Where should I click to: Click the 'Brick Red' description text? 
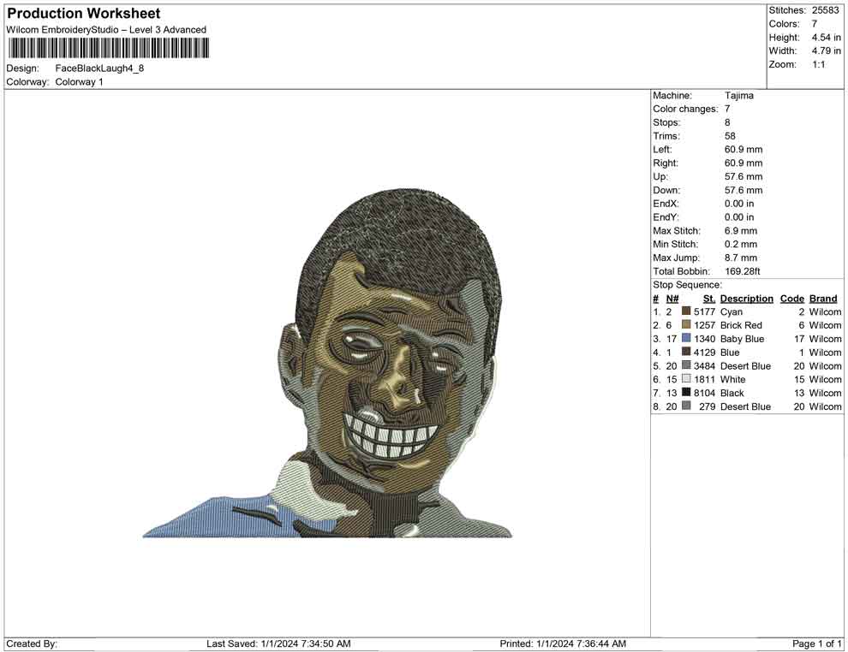741,325
